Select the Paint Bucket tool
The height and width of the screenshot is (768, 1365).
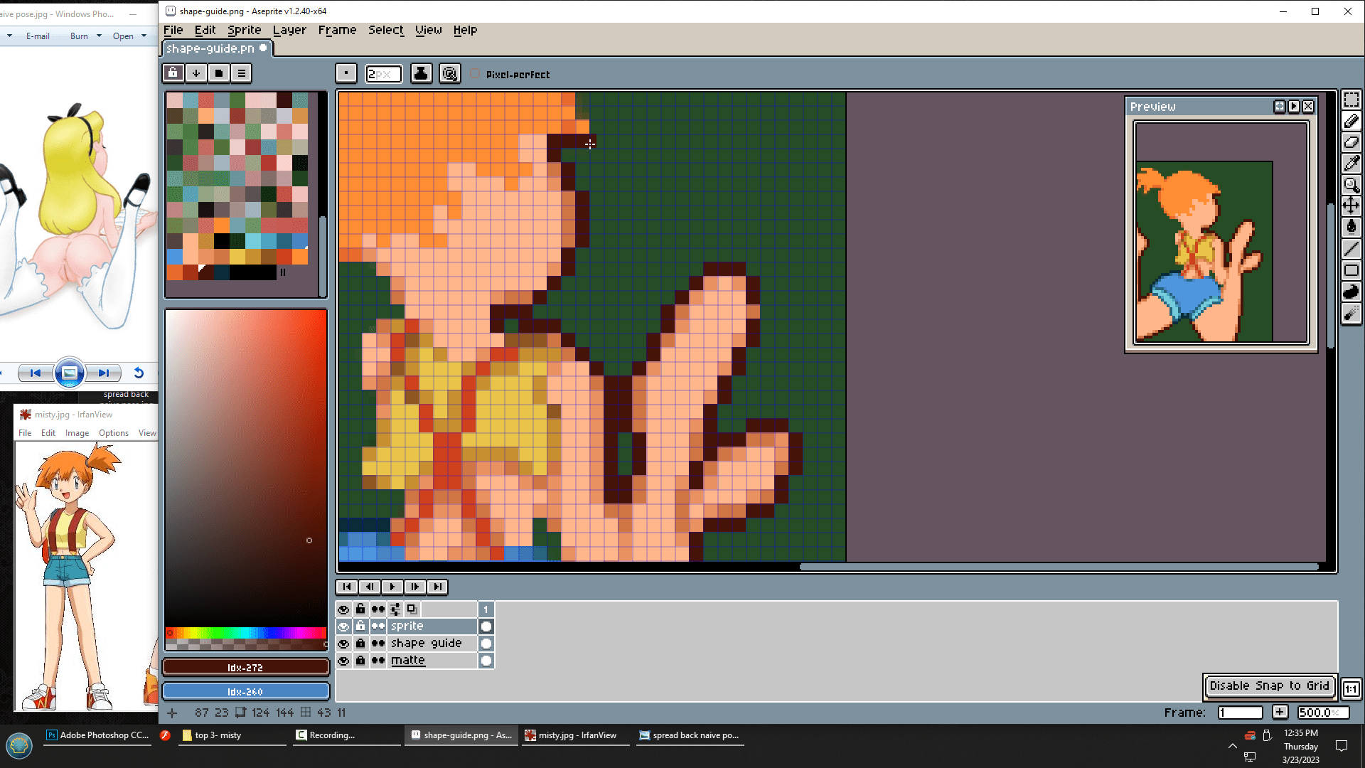tap(1352, 226)
